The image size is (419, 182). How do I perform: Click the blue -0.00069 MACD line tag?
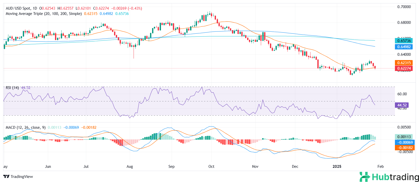[x=405, y=142]
